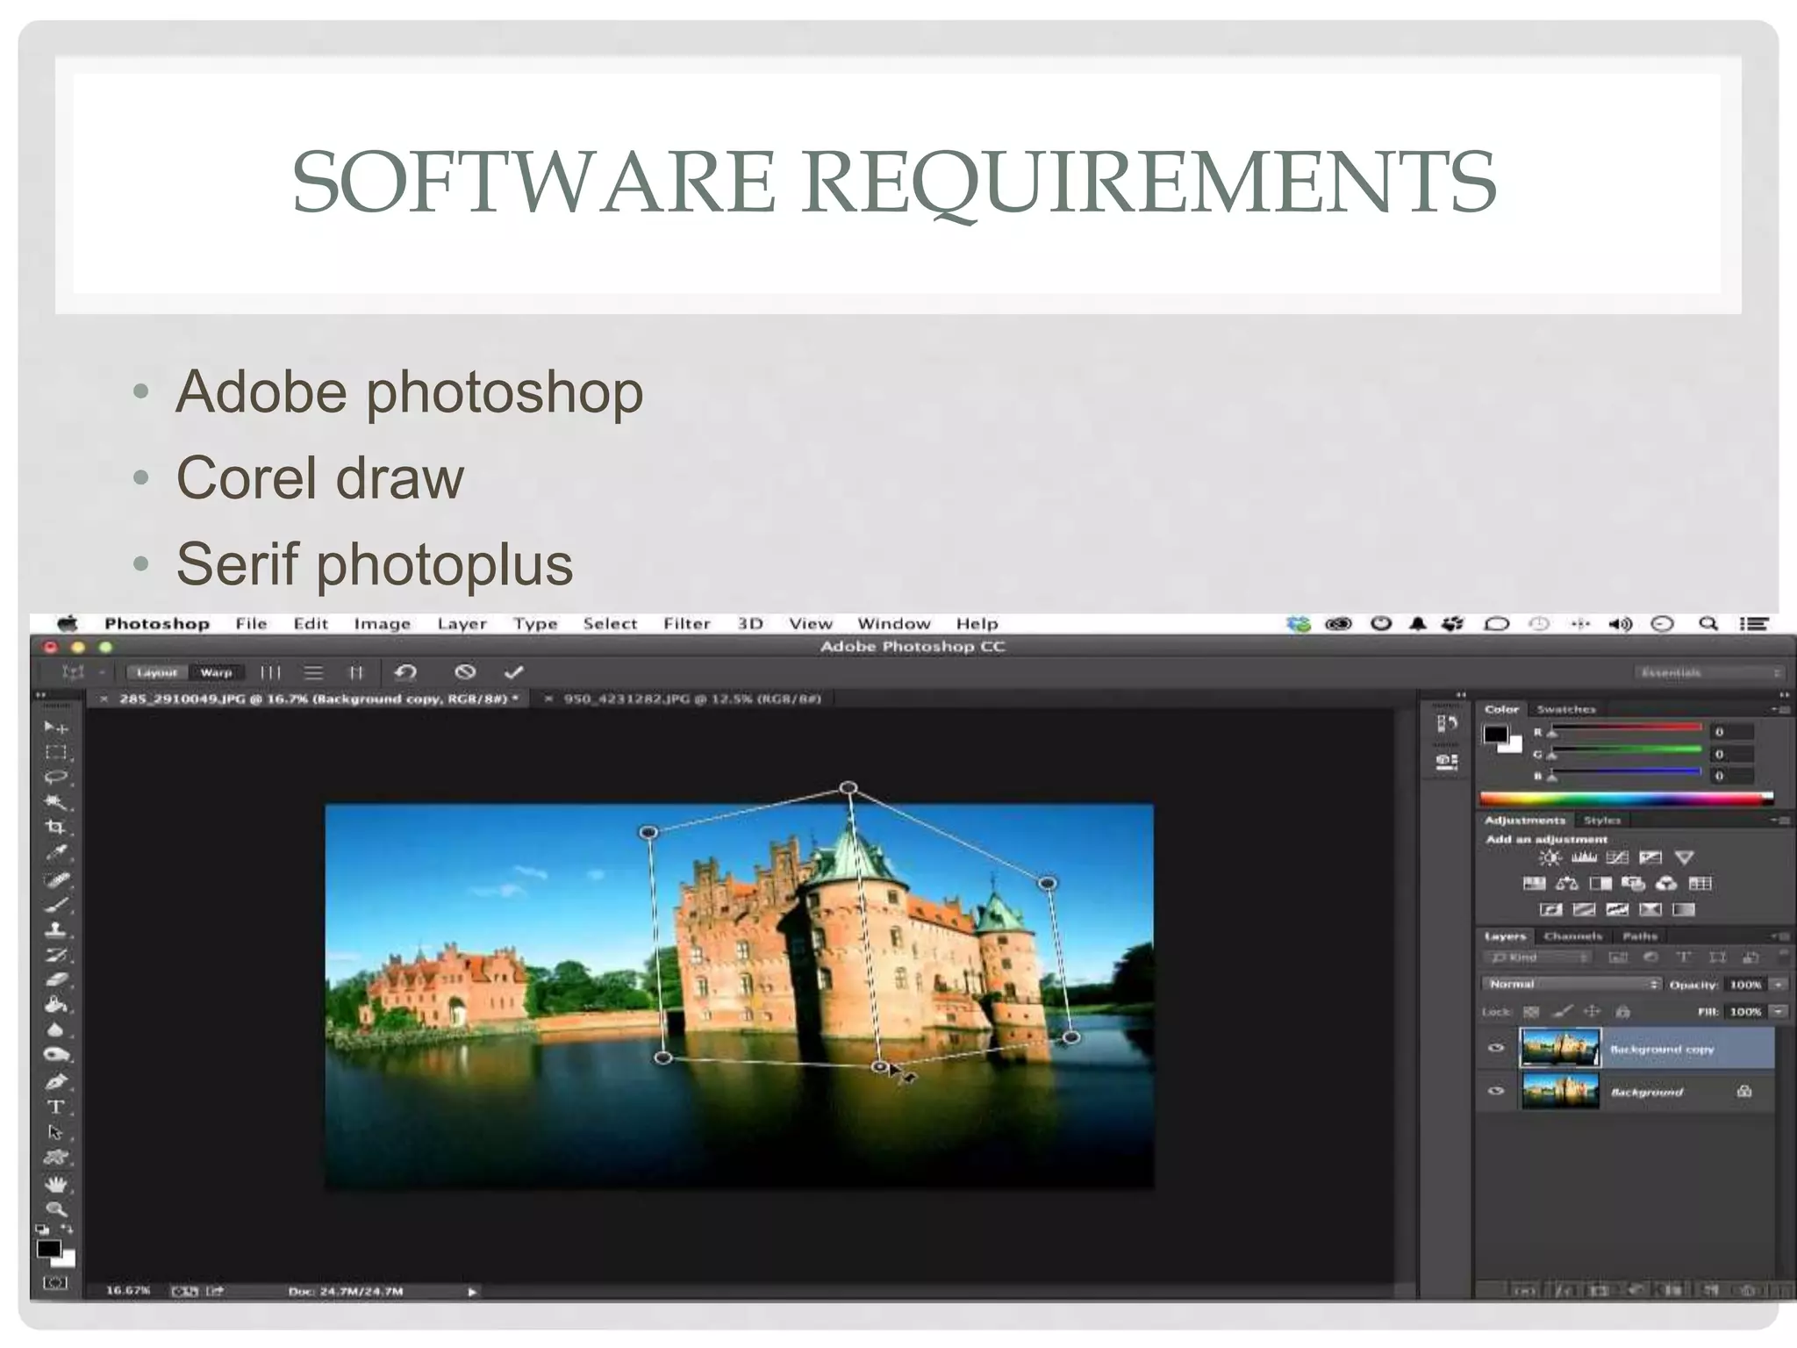Screen dimensions: 1797x1348
Task: Select the Dodge tool
Action: pos(55,1054)
